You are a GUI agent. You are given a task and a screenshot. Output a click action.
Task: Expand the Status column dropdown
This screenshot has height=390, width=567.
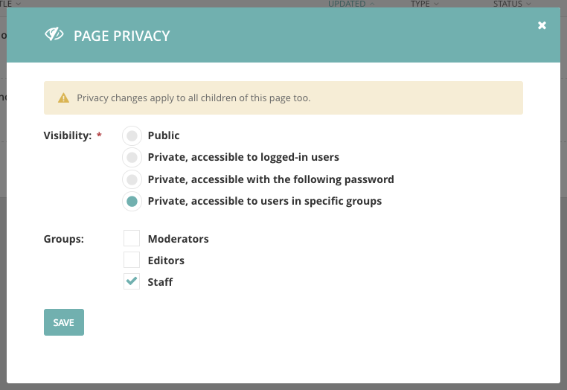click(512, 4)
